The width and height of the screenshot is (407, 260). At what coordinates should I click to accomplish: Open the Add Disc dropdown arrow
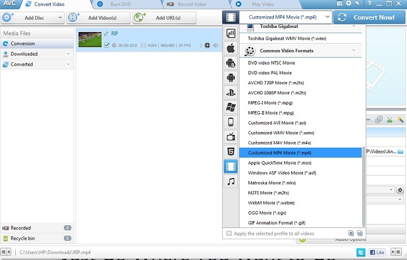tap(60, 17)
